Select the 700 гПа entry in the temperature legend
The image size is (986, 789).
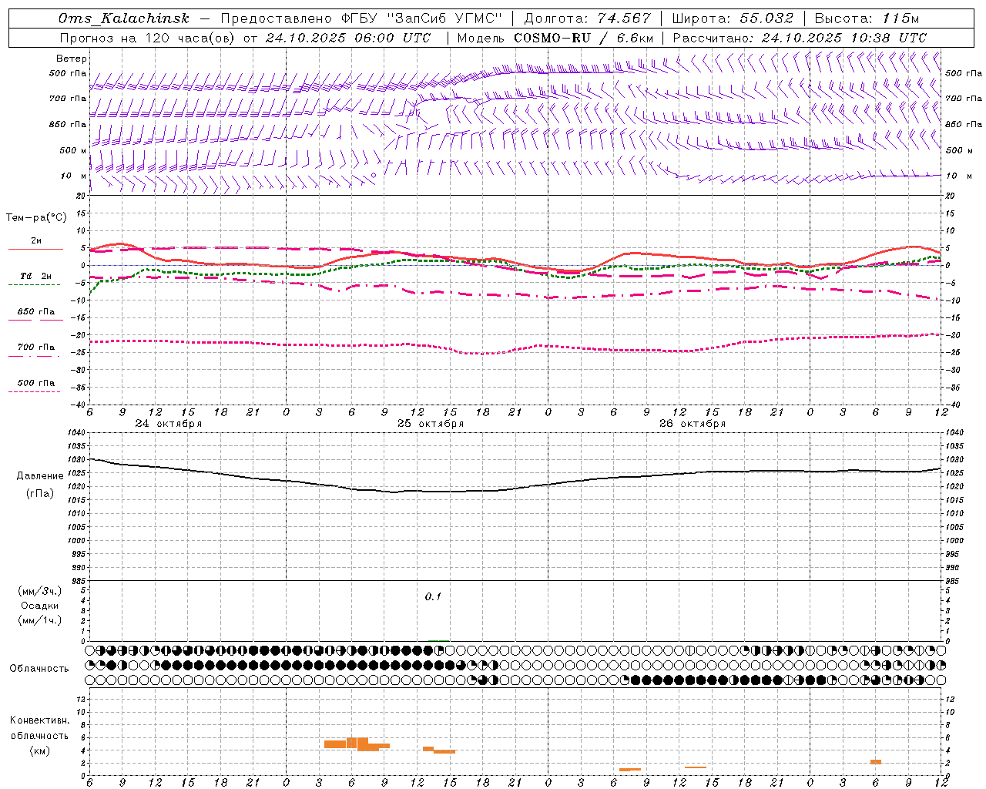click(36, 347)
